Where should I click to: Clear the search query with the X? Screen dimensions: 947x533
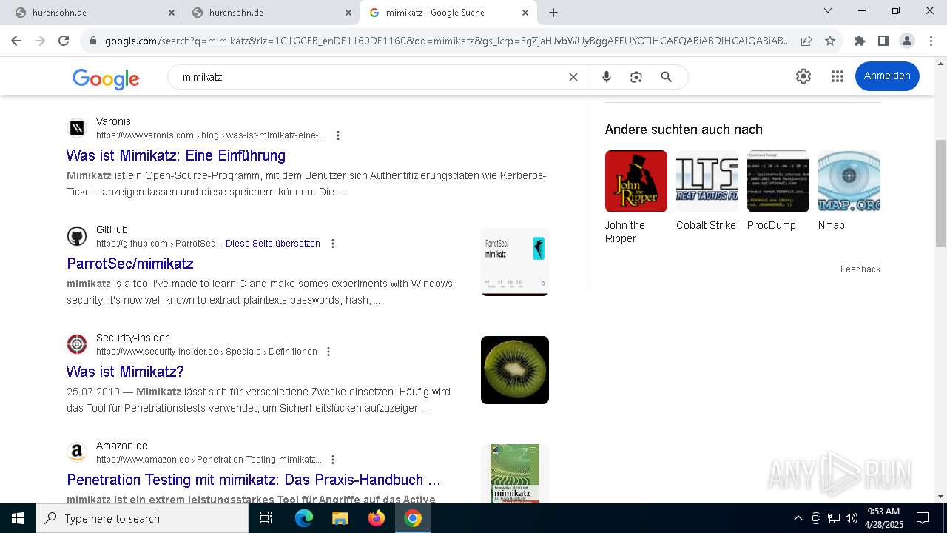click(573, 77)
